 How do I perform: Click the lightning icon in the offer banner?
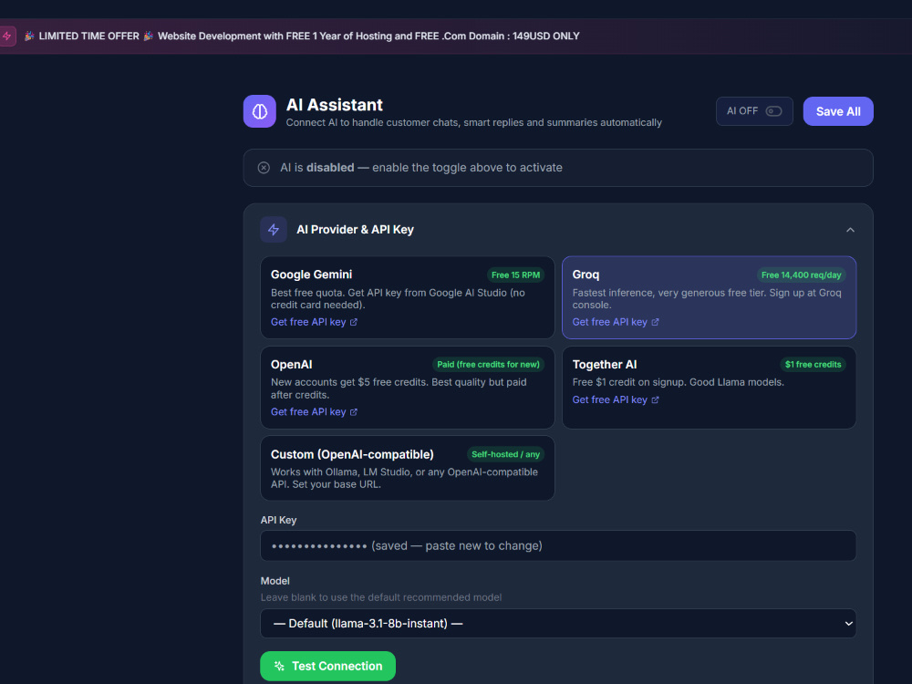coord(7,36)
